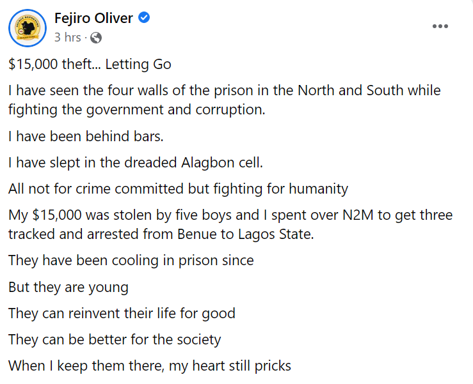Click the line ending "my heart still pricks"
473x384 pixels.
point(150,366)
